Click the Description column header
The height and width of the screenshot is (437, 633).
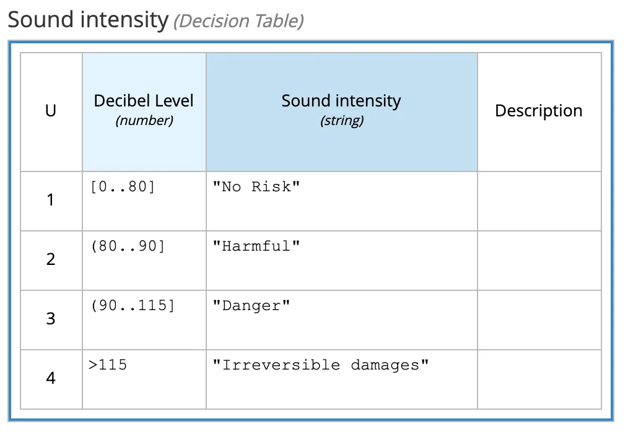[539, 112]
